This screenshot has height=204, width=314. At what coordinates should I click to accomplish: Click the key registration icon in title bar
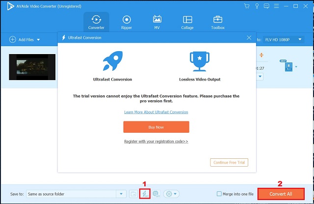[257, 6]
